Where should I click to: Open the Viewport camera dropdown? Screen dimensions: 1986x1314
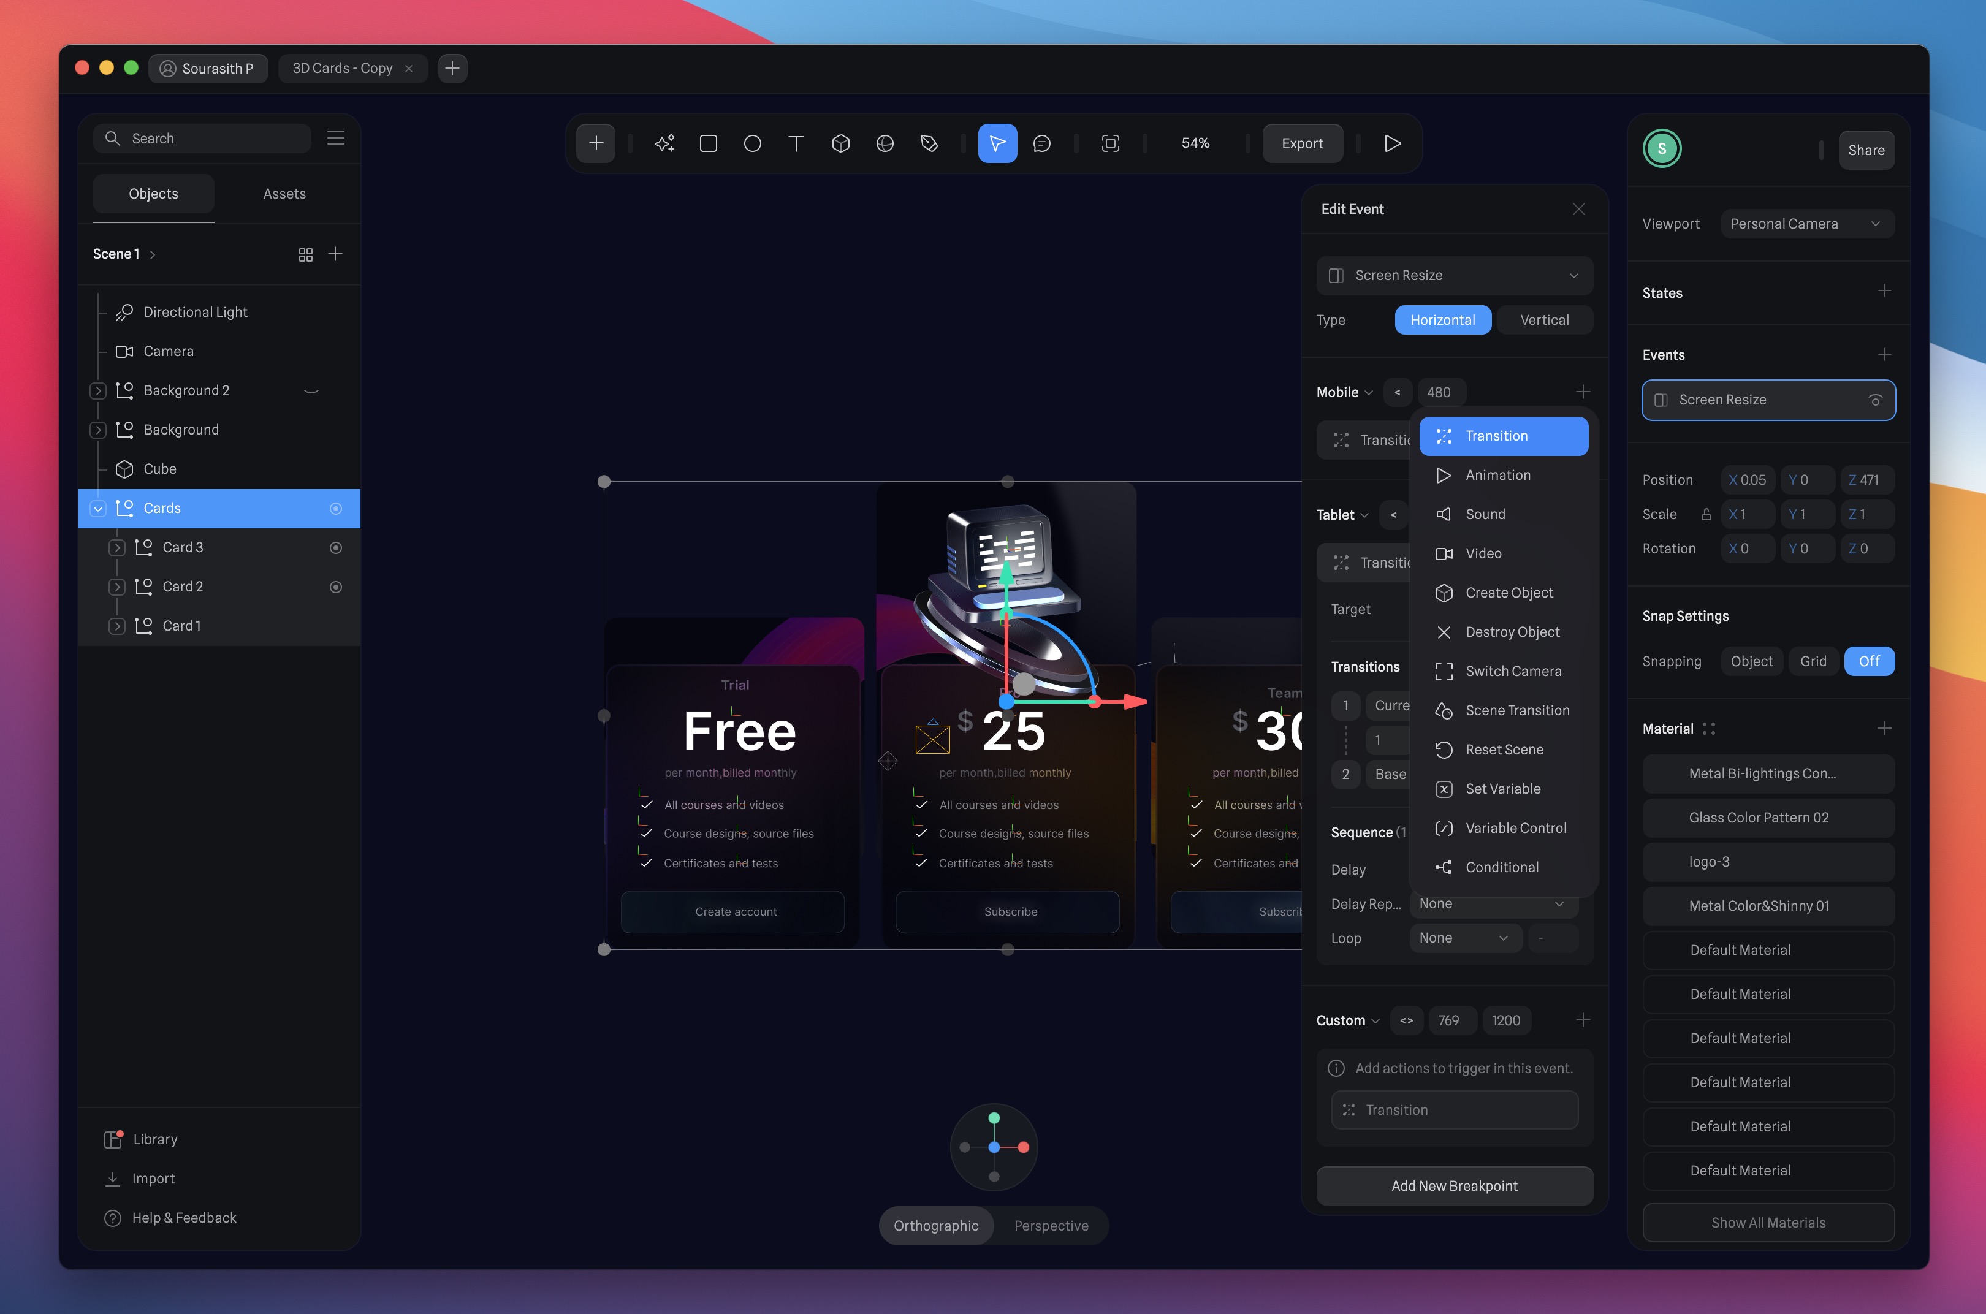coord(1806,223)
